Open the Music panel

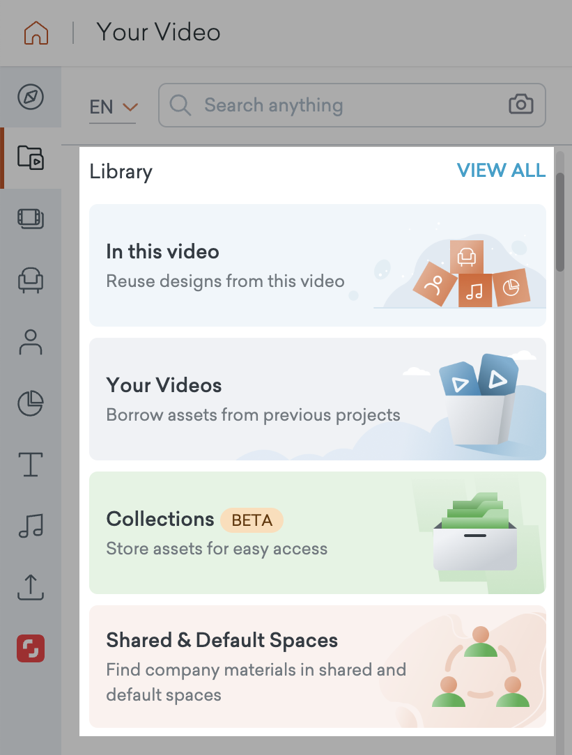point(31,526)
